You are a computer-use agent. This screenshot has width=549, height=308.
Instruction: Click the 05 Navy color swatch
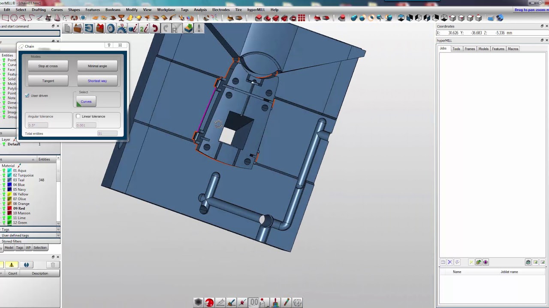point(9,190)
